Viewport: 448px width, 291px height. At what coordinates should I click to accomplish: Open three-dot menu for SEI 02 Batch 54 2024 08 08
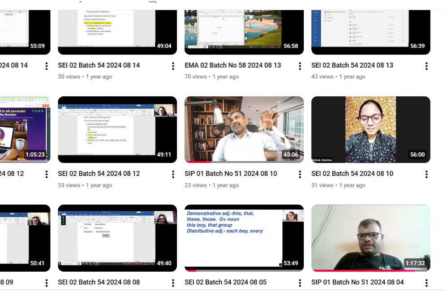pos(173,283)
